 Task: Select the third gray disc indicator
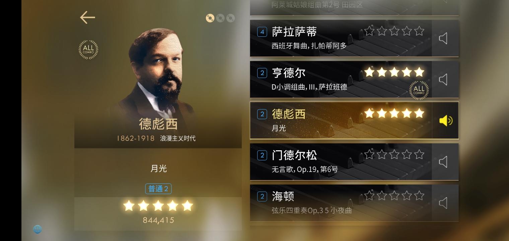click(230, 18)
